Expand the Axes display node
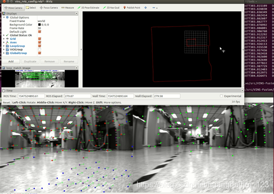274x194 pixels. pyautogui.click(x=4, y=42)
